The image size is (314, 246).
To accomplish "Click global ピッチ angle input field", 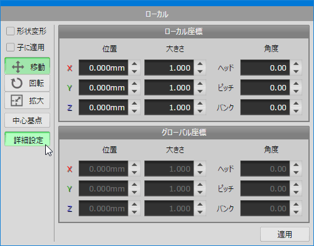I will (x=265, y=188).
